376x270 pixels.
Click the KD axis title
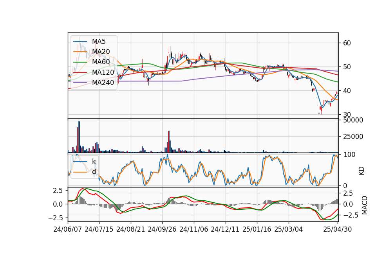(x=362, y=171)
